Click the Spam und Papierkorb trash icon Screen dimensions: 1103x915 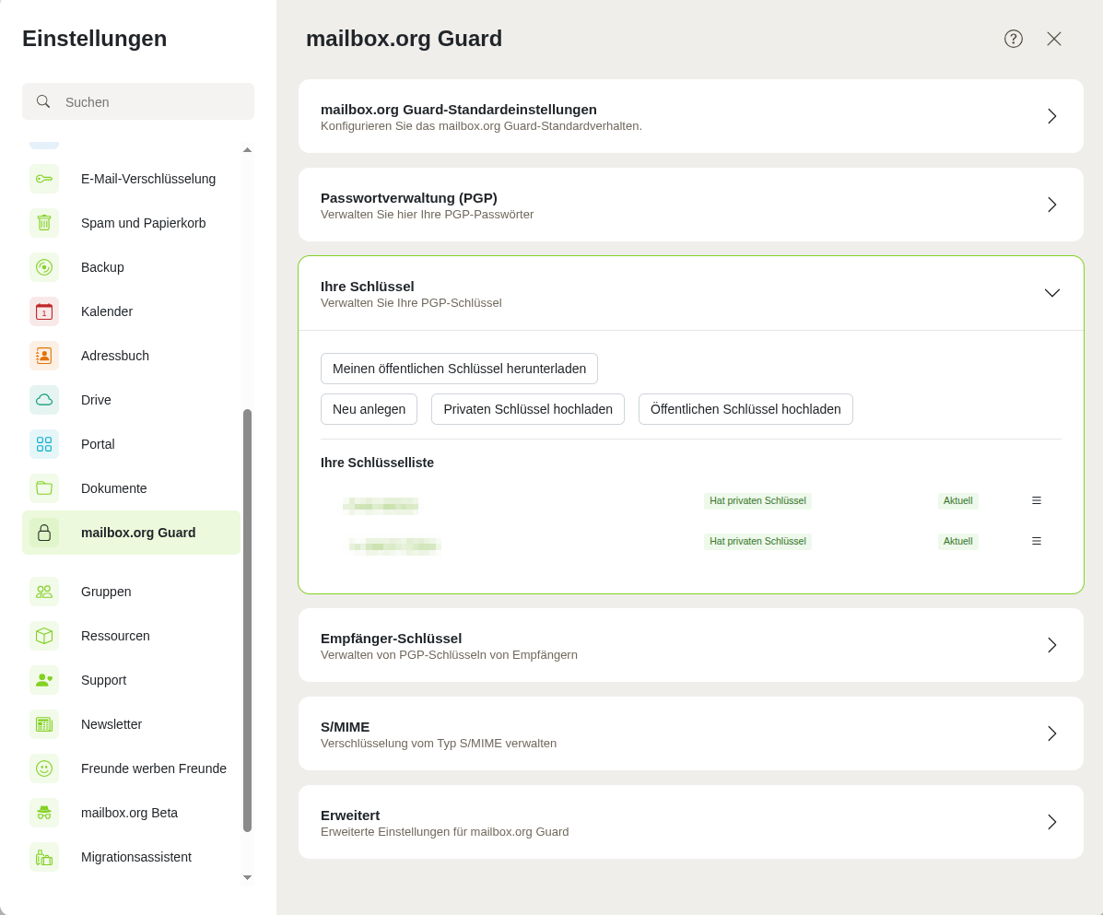click(44, 223)
